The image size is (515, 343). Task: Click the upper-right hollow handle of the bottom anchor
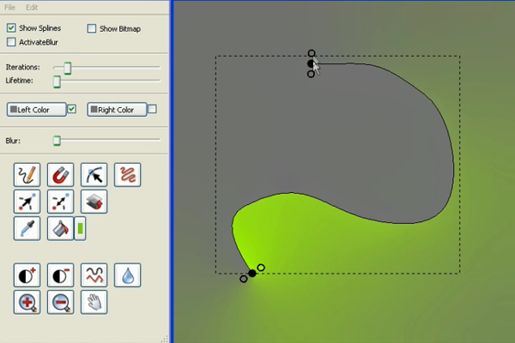tap(261, 268)
